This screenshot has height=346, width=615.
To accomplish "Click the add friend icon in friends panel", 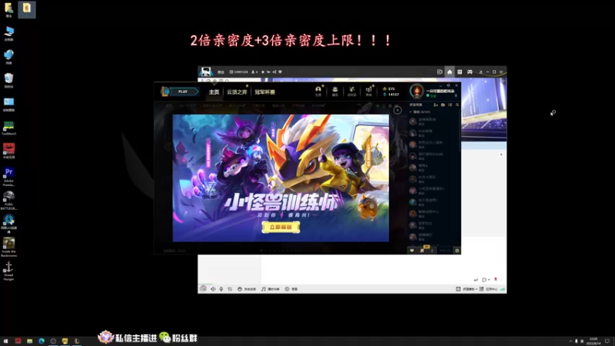I will click(x=436, y=105).
